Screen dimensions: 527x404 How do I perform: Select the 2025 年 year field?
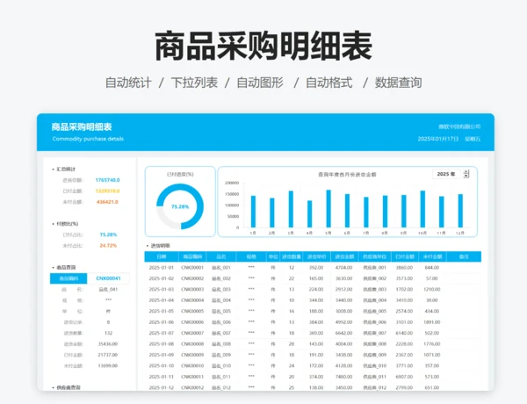(446, 174)
